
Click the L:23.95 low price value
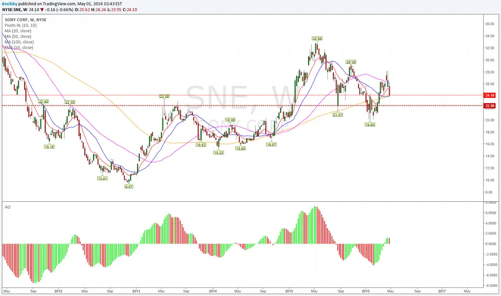tap(114, 10)
